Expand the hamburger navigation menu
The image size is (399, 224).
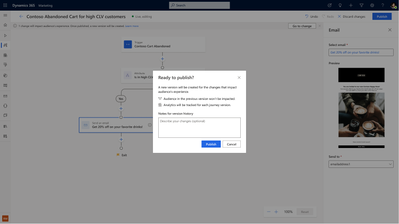[5, 15]
